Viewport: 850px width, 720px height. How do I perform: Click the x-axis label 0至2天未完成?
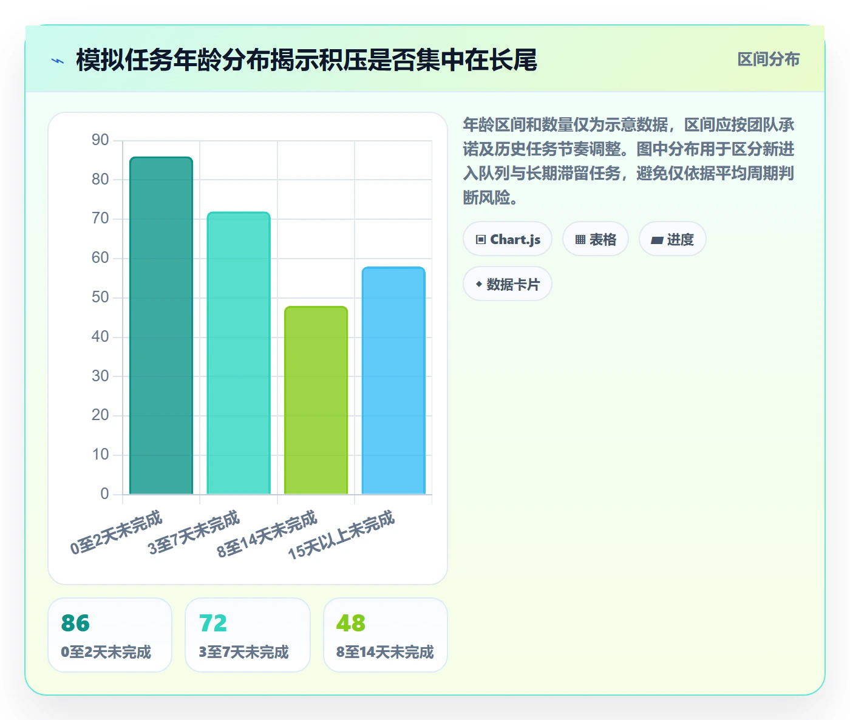[x=117, y=532]
